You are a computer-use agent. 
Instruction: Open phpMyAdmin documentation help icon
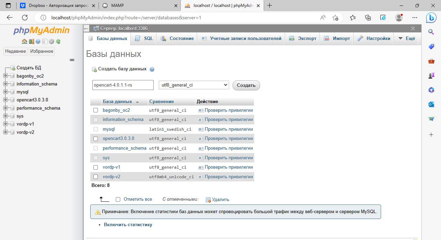[38, 41]
